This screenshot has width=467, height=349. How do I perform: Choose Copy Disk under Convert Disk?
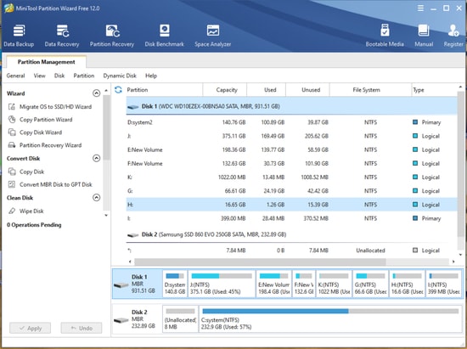click(x=26, y=172)
